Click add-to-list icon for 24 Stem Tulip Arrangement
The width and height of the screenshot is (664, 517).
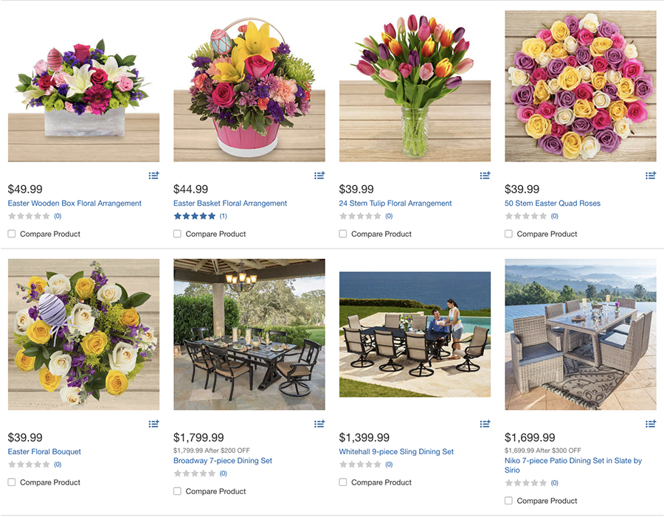485,176
